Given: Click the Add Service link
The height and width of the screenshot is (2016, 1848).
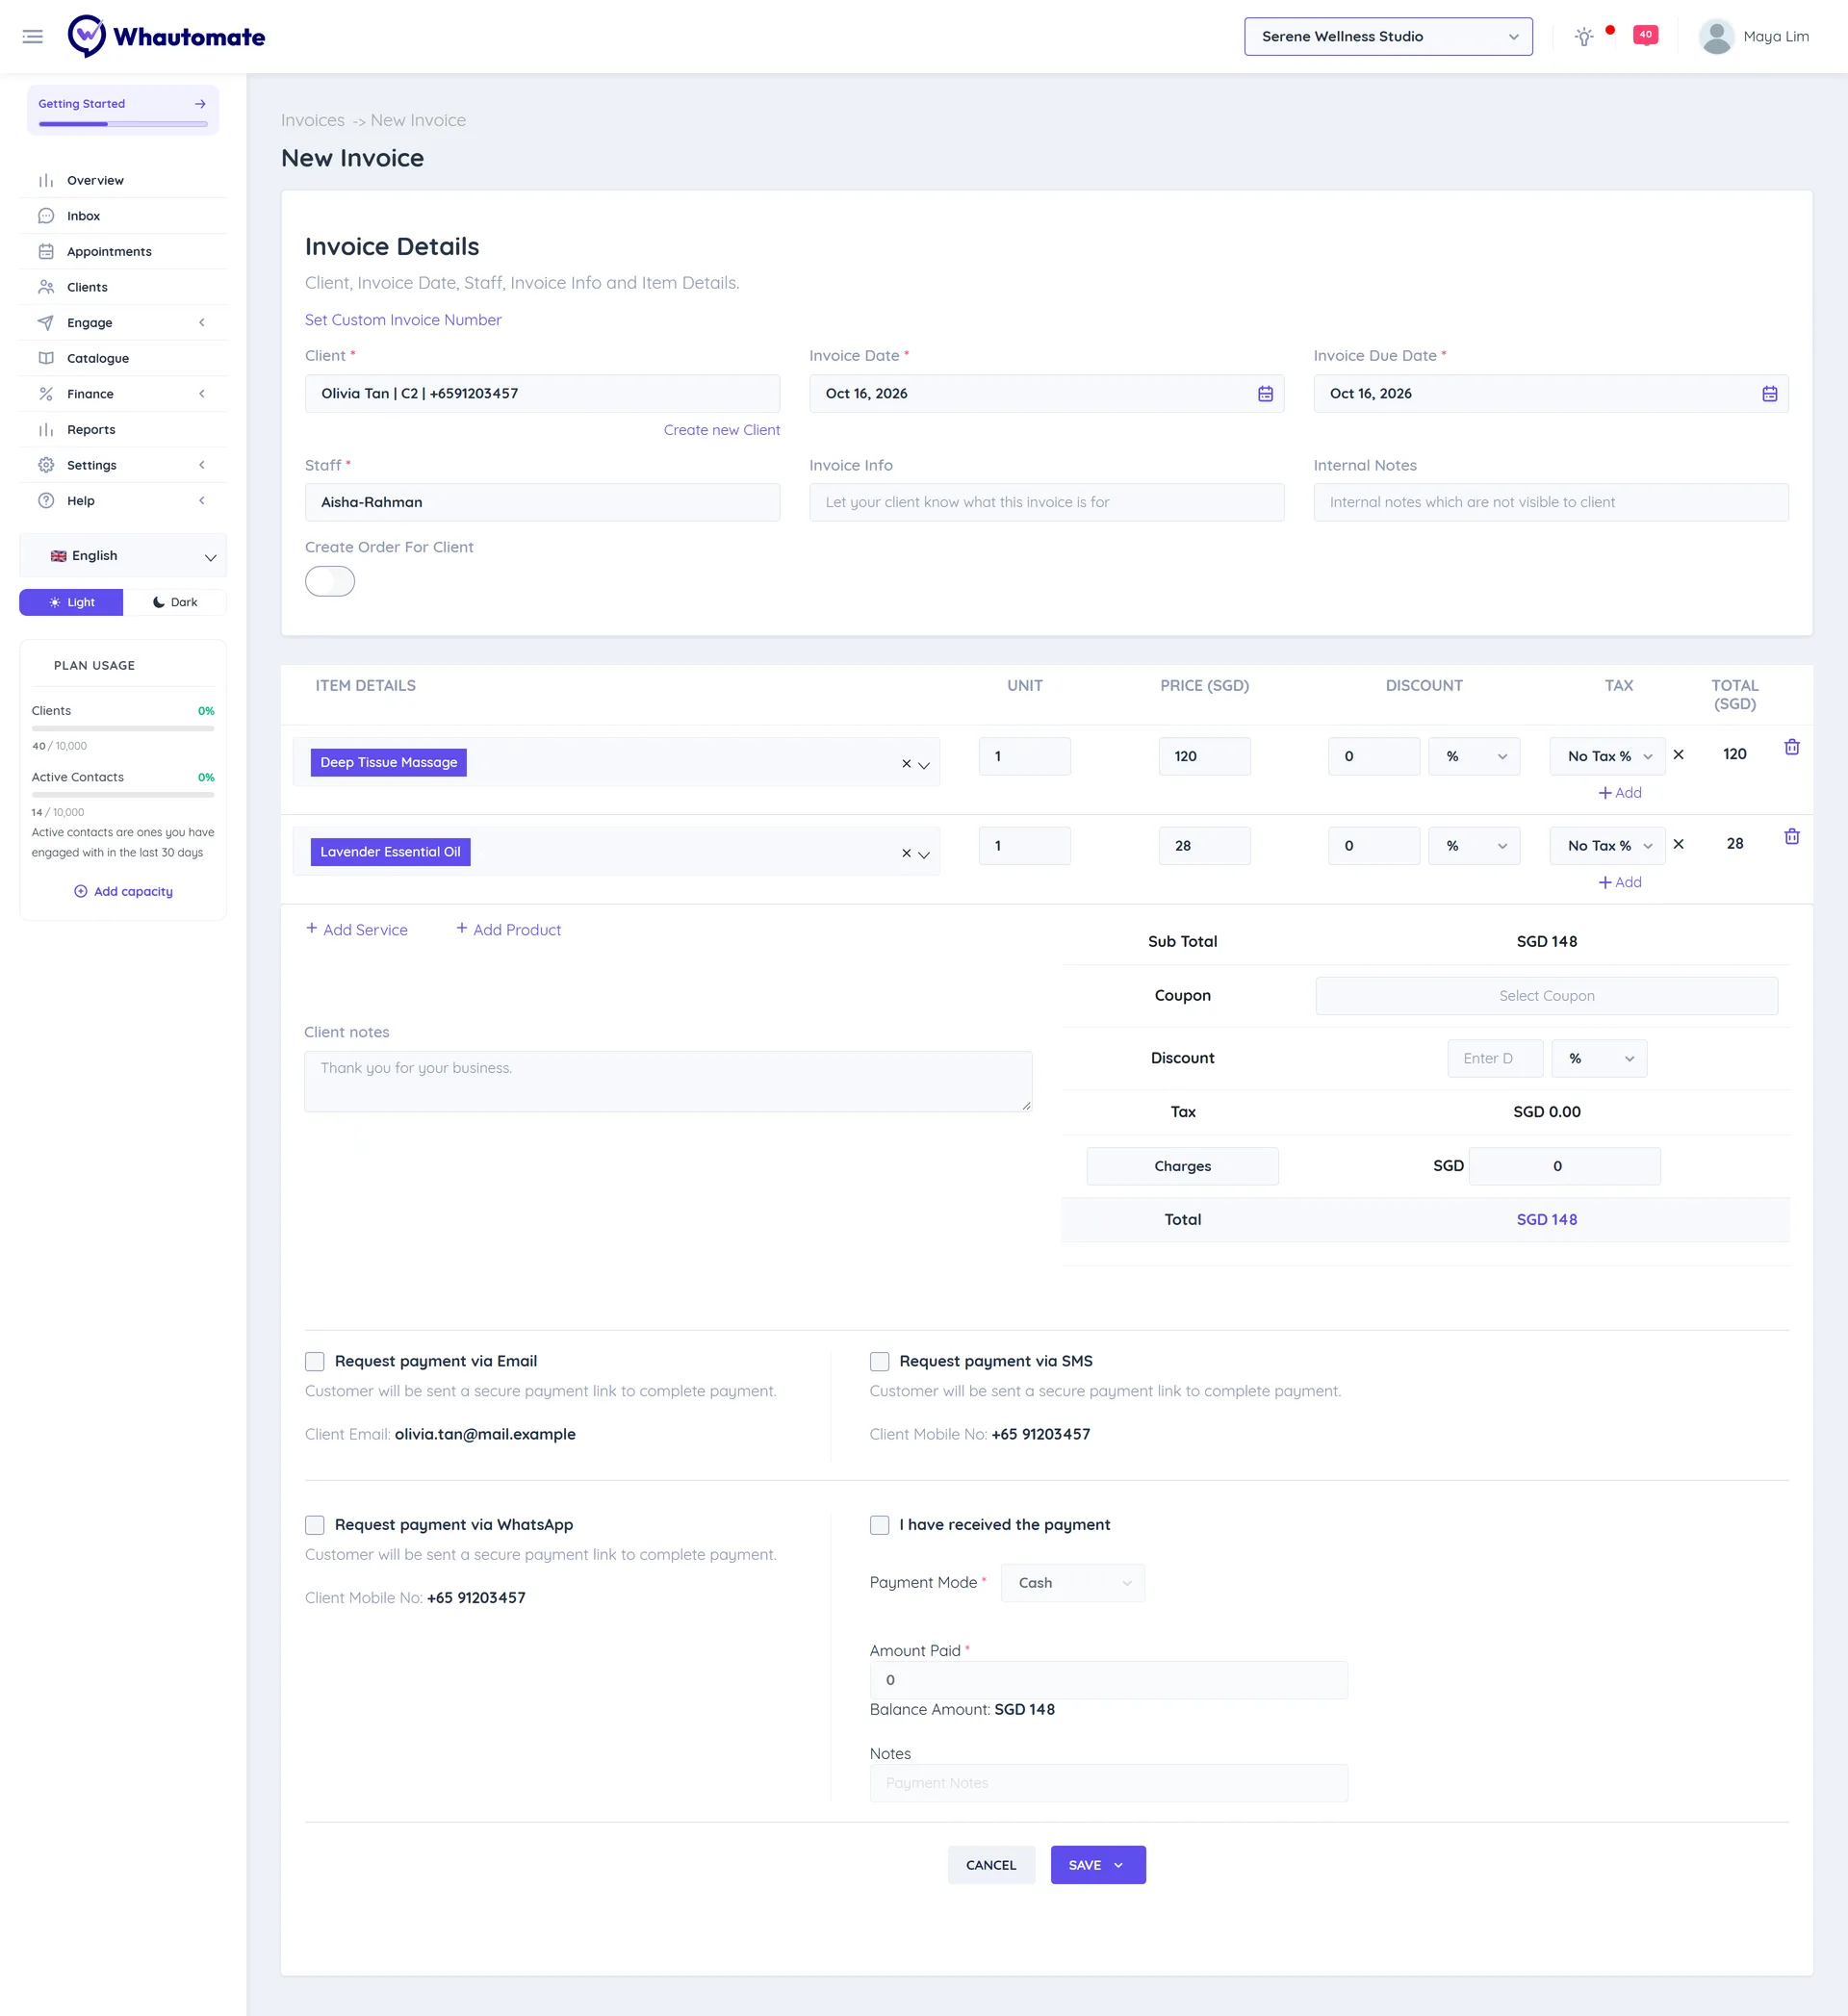Looking at the screenshot, I should [x=357, y=930].
